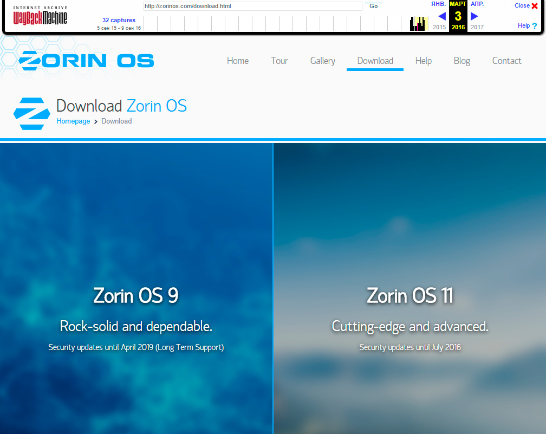Viewport: 546px width, 434px height.
Task: Click 'Security updates until July 2016' text
Action: coord(410,347)
